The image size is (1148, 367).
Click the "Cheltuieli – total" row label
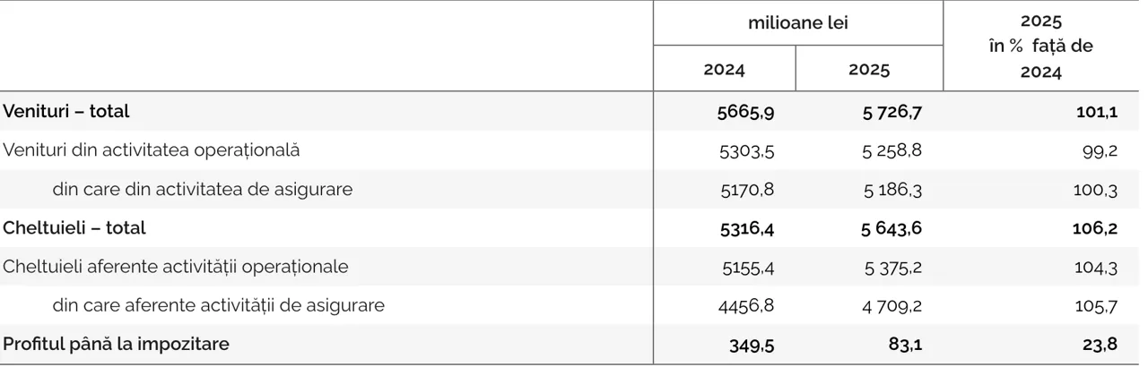point(74,228)
